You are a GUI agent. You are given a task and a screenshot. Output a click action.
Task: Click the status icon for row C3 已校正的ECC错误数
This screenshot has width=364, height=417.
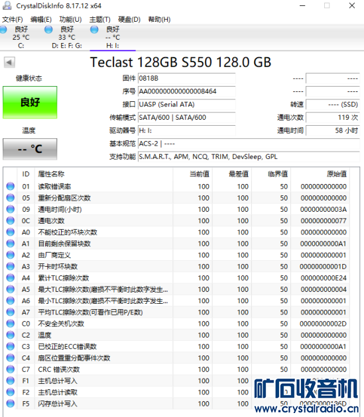tap(11, 346)
